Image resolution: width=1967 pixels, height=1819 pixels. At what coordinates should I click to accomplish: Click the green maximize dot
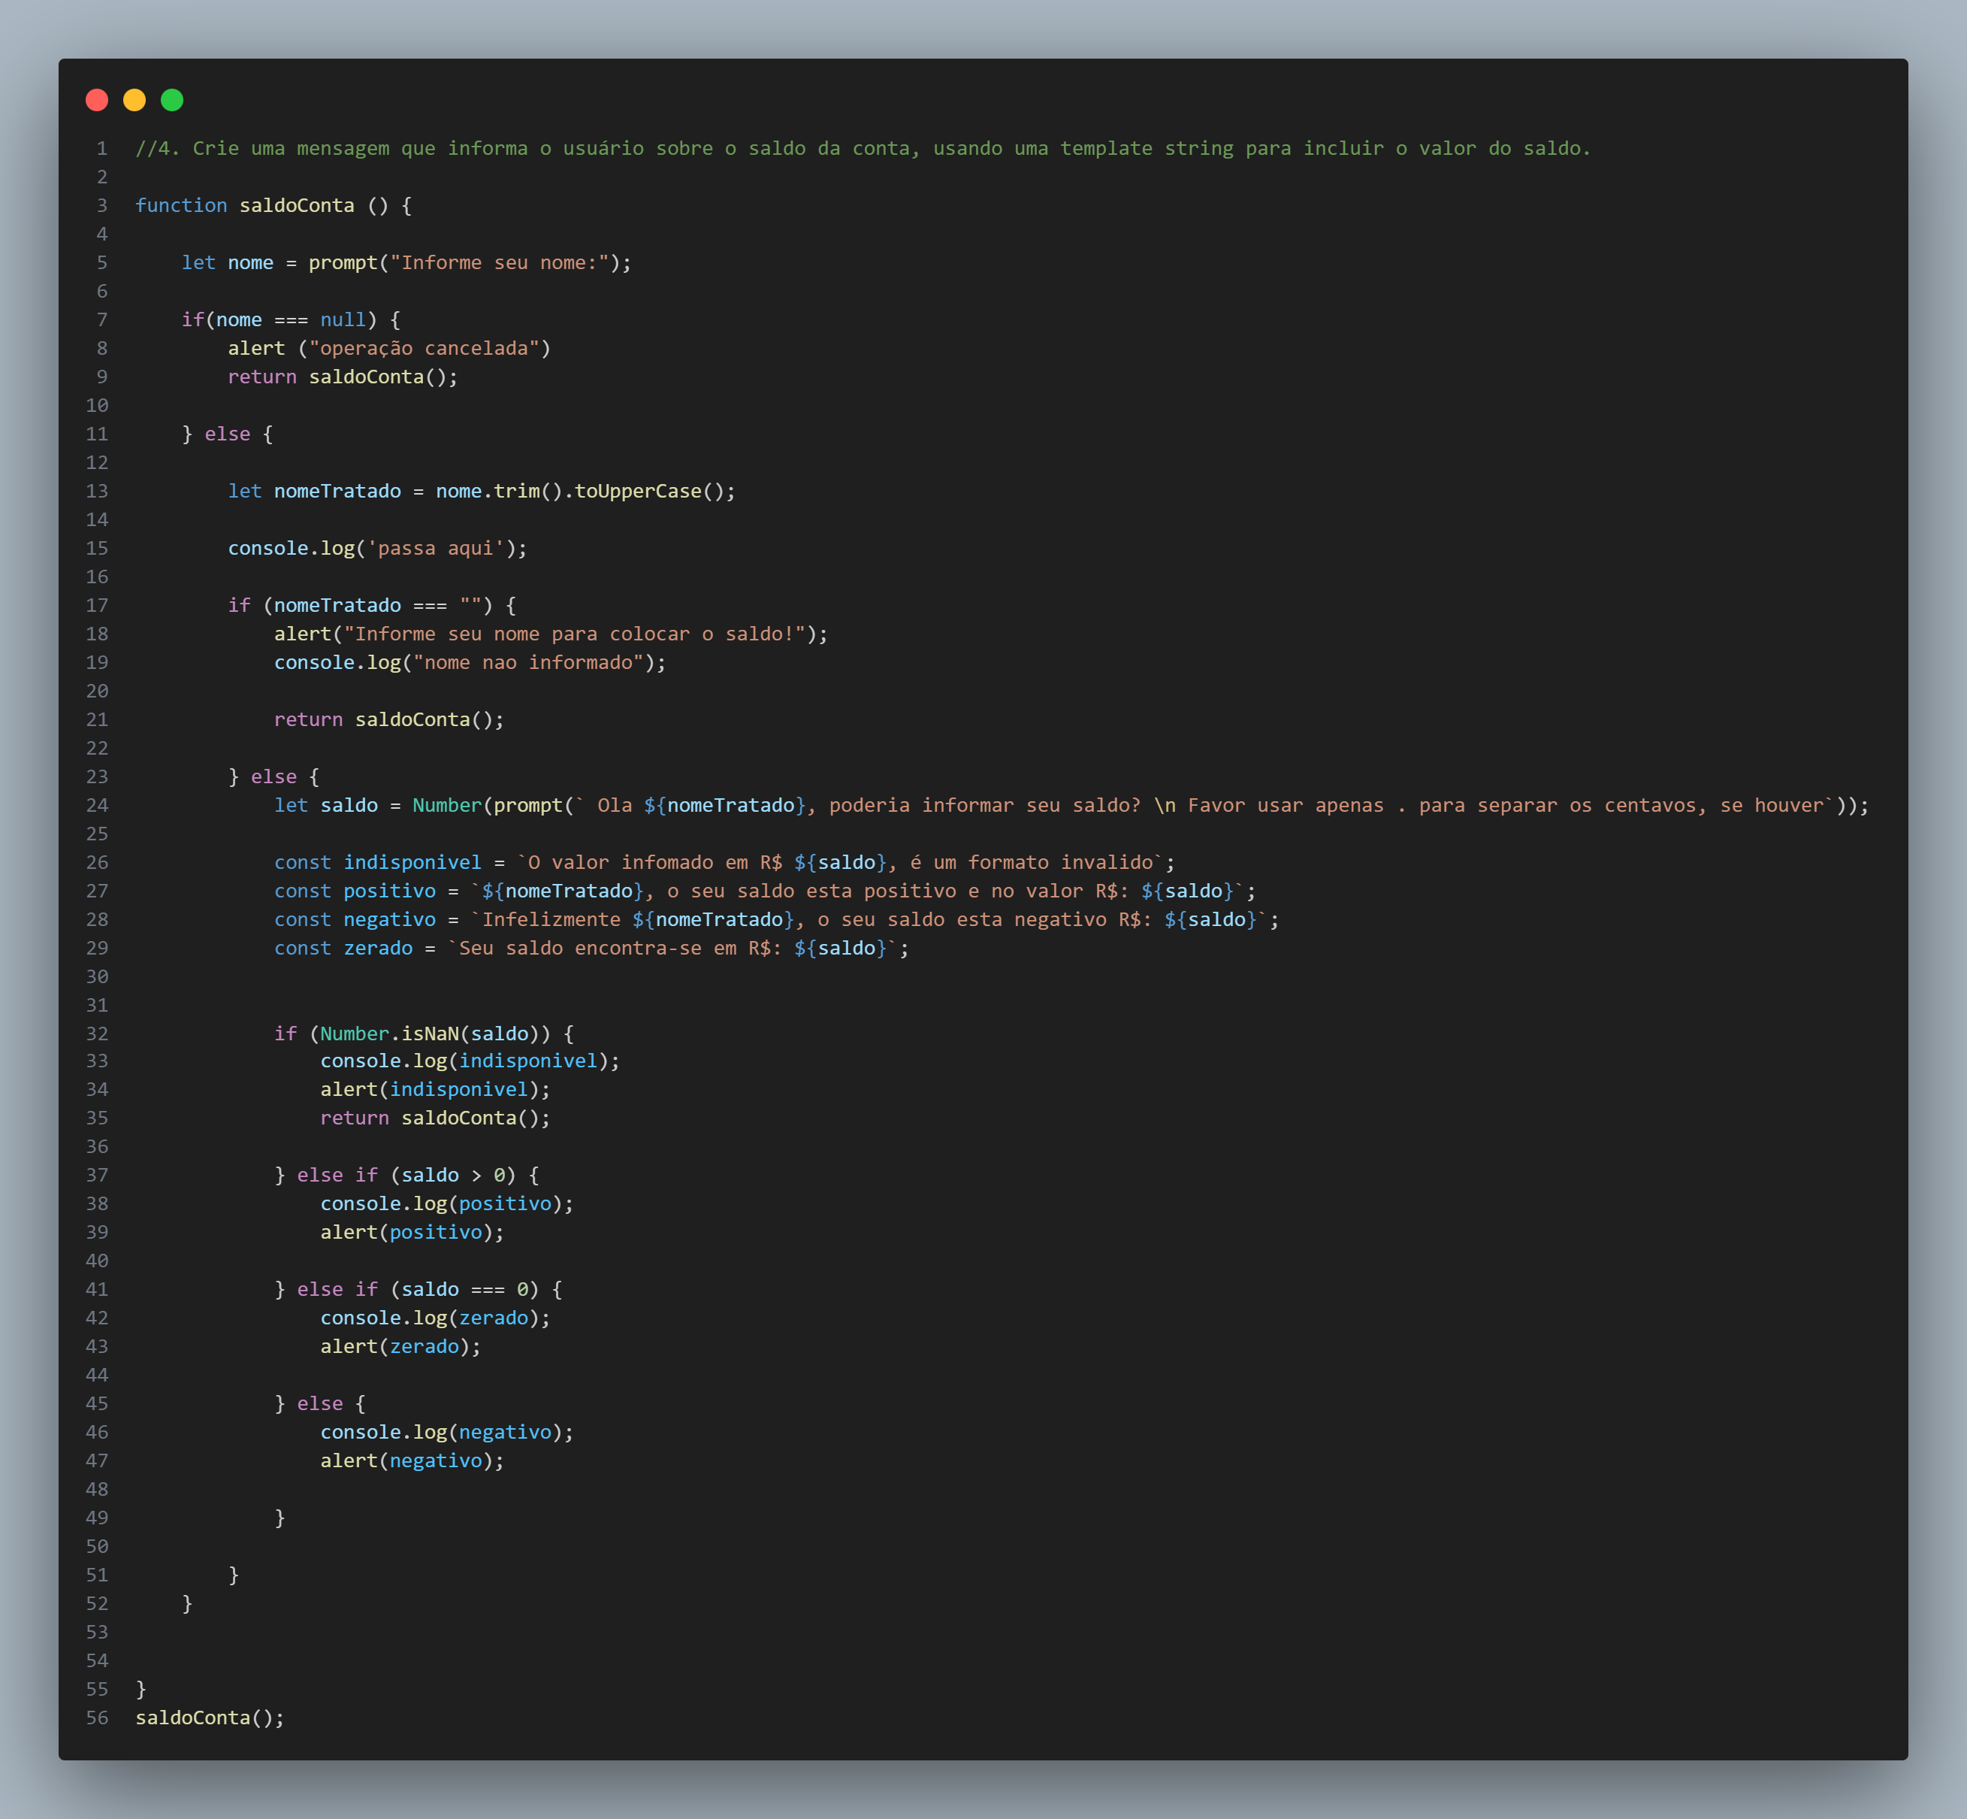pos(171,99)
